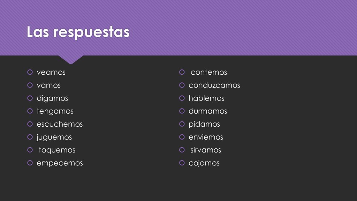Click the ring bullet before digamos
The height and width of the screenshot is (201, 357).
point(30,98)
